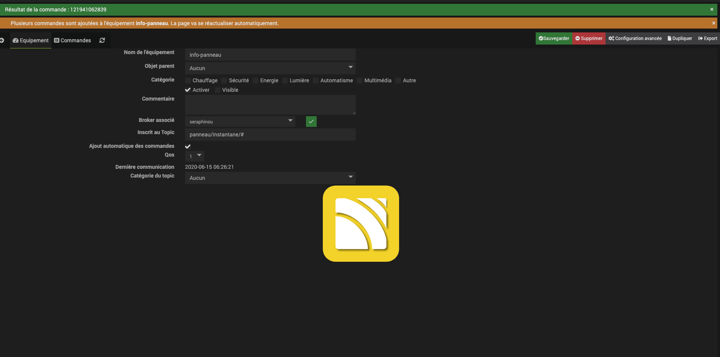This screenshot has width=720, height=357.
Task: Switch to the Commandes tab
Action: [72, 40]
